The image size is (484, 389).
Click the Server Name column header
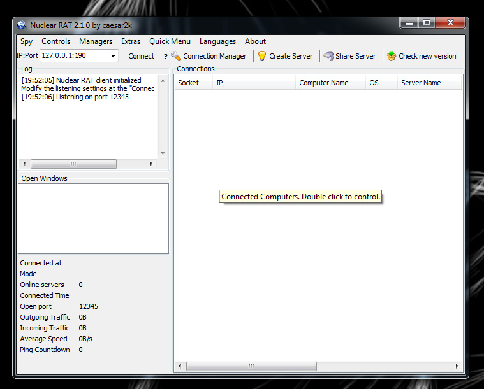tap(421, 83)
